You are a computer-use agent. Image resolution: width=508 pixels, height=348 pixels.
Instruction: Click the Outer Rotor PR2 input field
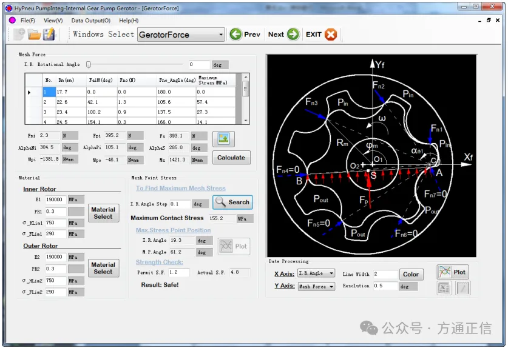pos(56,269)
